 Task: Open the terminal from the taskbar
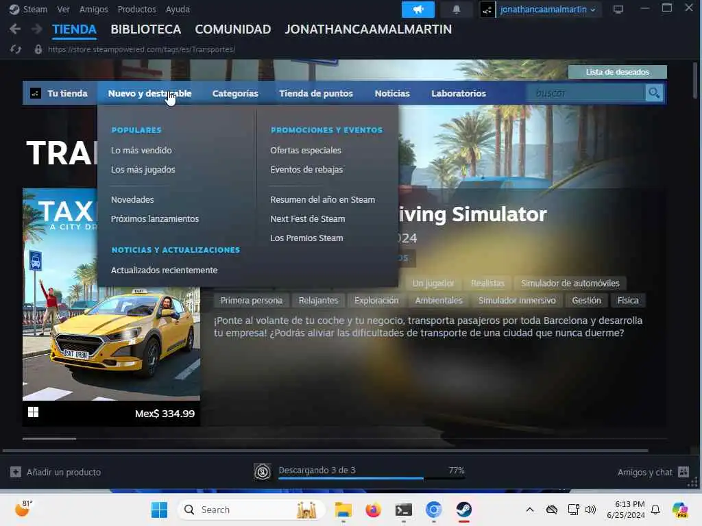point(403,510)
